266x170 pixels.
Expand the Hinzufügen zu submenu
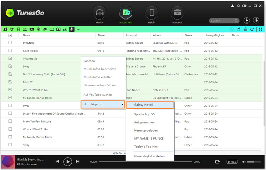tap(103, 104)
